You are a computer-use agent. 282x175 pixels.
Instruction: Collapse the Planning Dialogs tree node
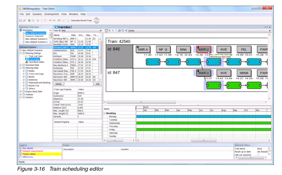[21, 53]
